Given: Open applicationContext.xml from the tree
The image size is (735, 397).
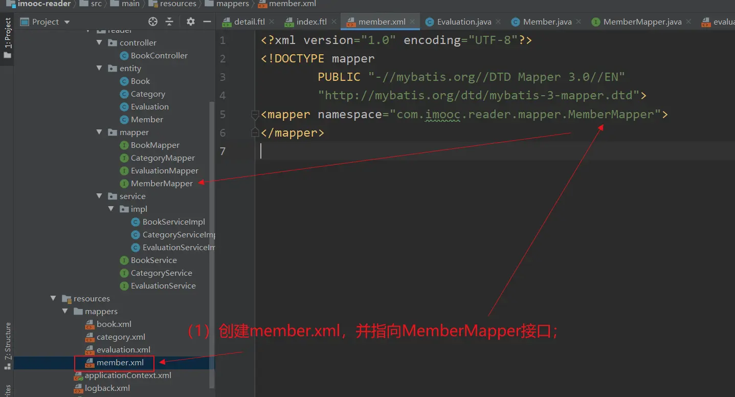Looking at the screenshot, I should 128,376.
